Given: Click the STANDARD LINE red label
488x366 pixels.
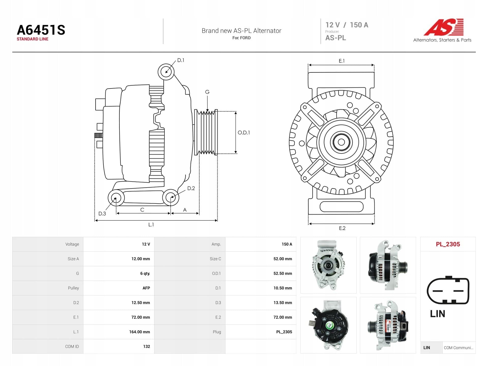Looking at the screenshot, I should click(x=33, y=39).
